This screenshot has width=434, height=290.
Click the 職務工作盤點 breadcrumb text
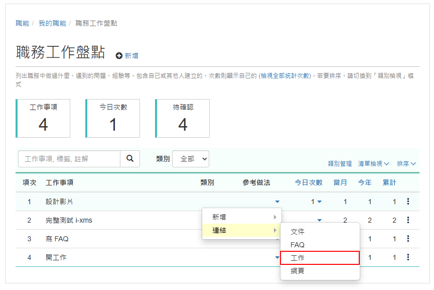[x=96, y=23]
